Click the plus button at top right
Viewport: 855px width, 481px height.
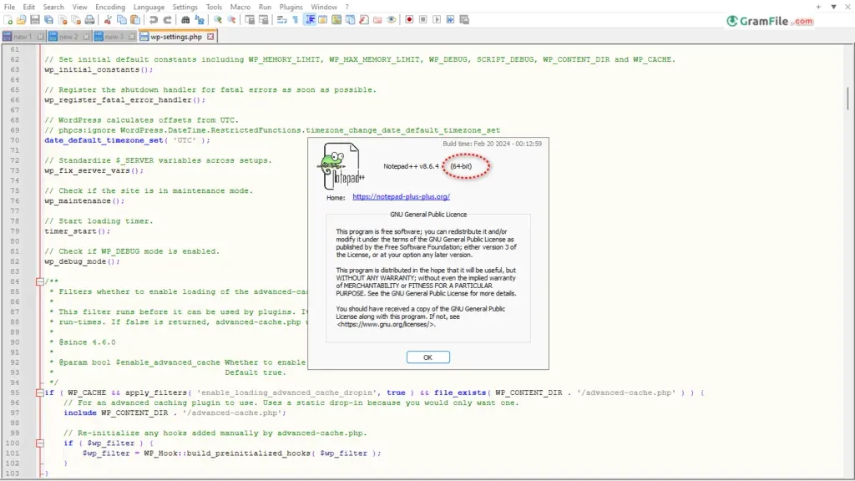tap(818, 7)
